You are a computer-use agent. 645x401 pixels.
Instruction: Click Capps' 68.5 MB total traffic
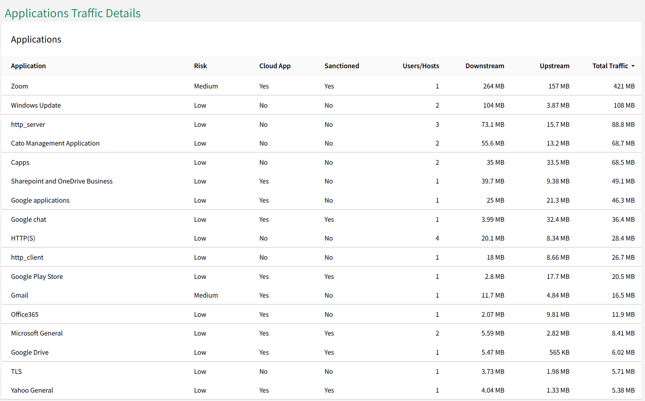(623, 162)
